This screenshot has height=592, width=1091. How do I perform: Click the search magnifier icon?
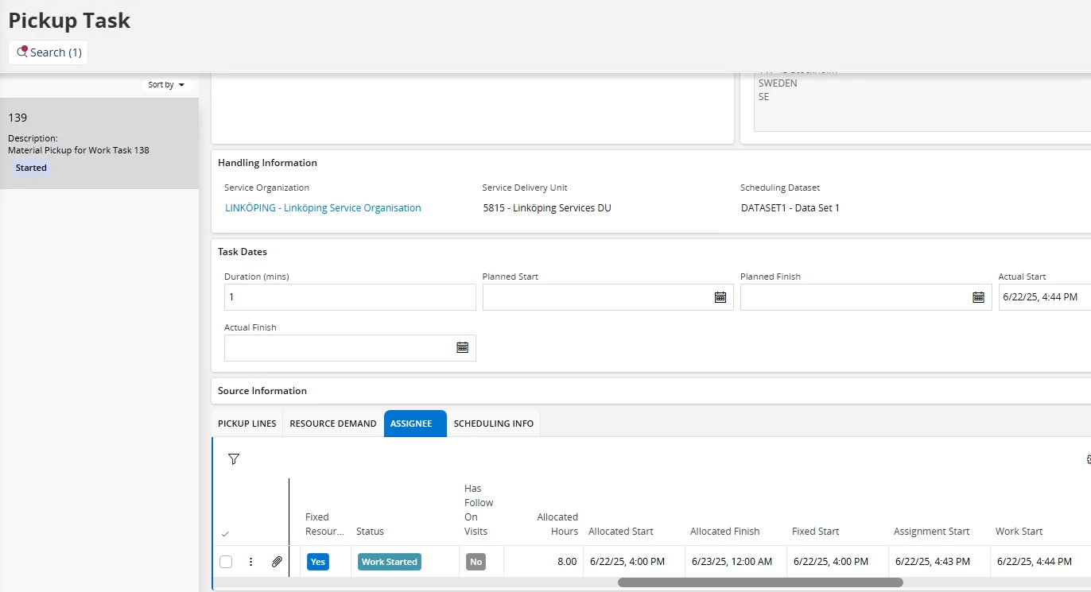(22, 52)
